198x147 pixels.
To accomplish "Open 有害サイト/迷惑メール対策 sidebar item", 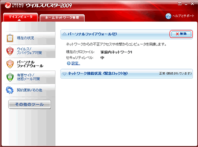I will click(30, 77).
